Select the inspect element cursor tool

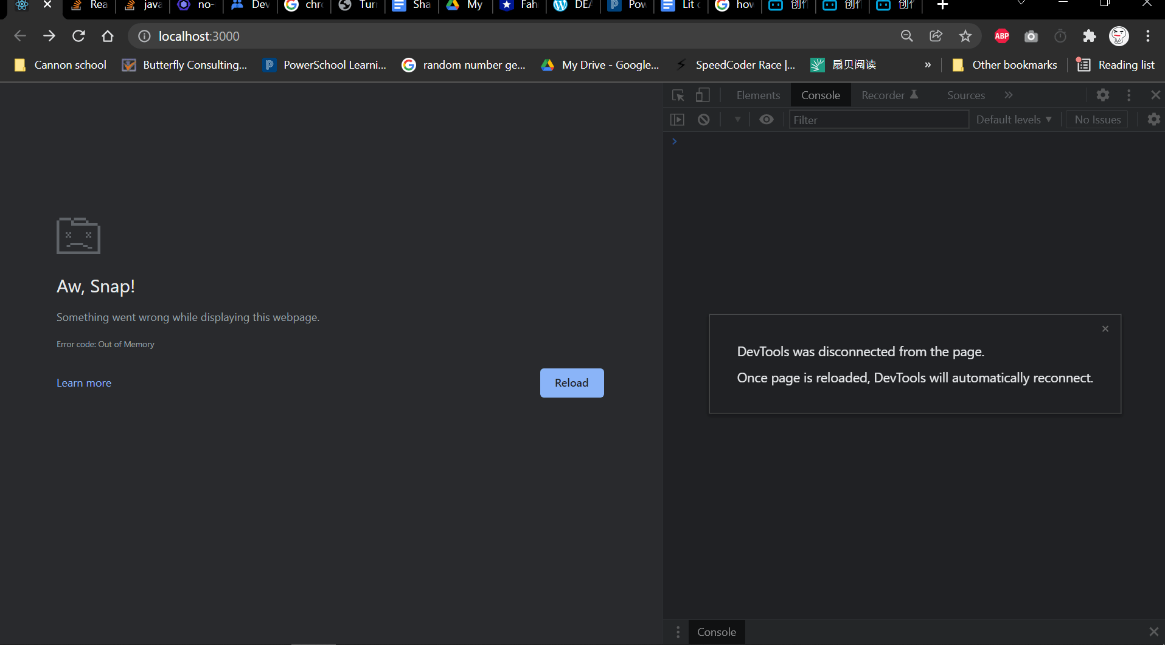(678, 95)
